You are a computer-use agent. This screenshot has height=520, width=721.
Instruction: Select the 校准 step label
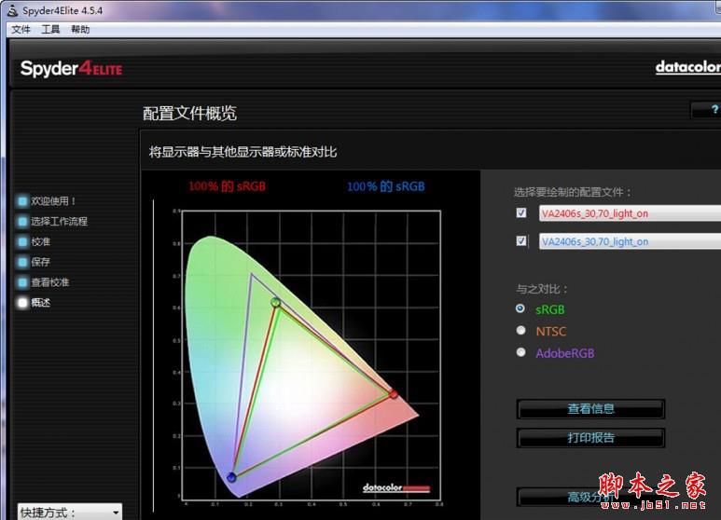point(40,241)
